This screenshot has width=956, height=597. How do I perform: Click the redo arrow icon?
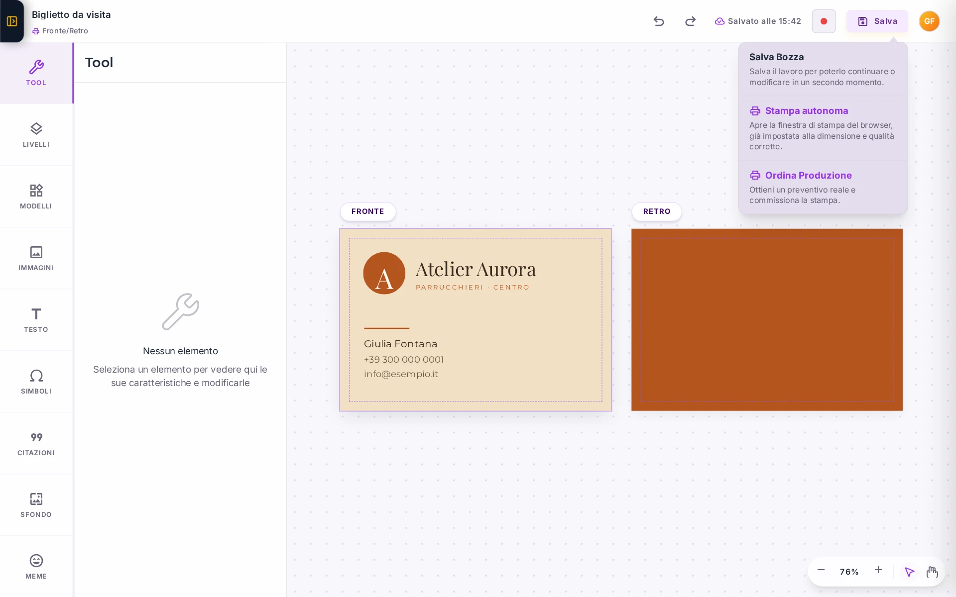[x=690, y=21]
